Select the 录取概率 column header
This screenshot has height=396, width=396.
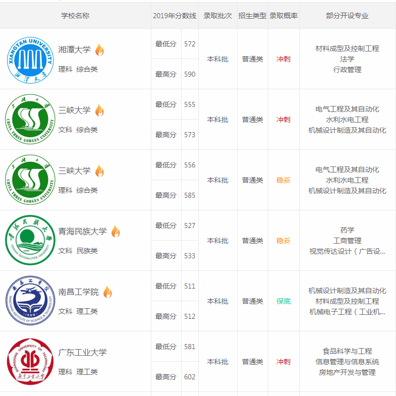tap(284, 16)
